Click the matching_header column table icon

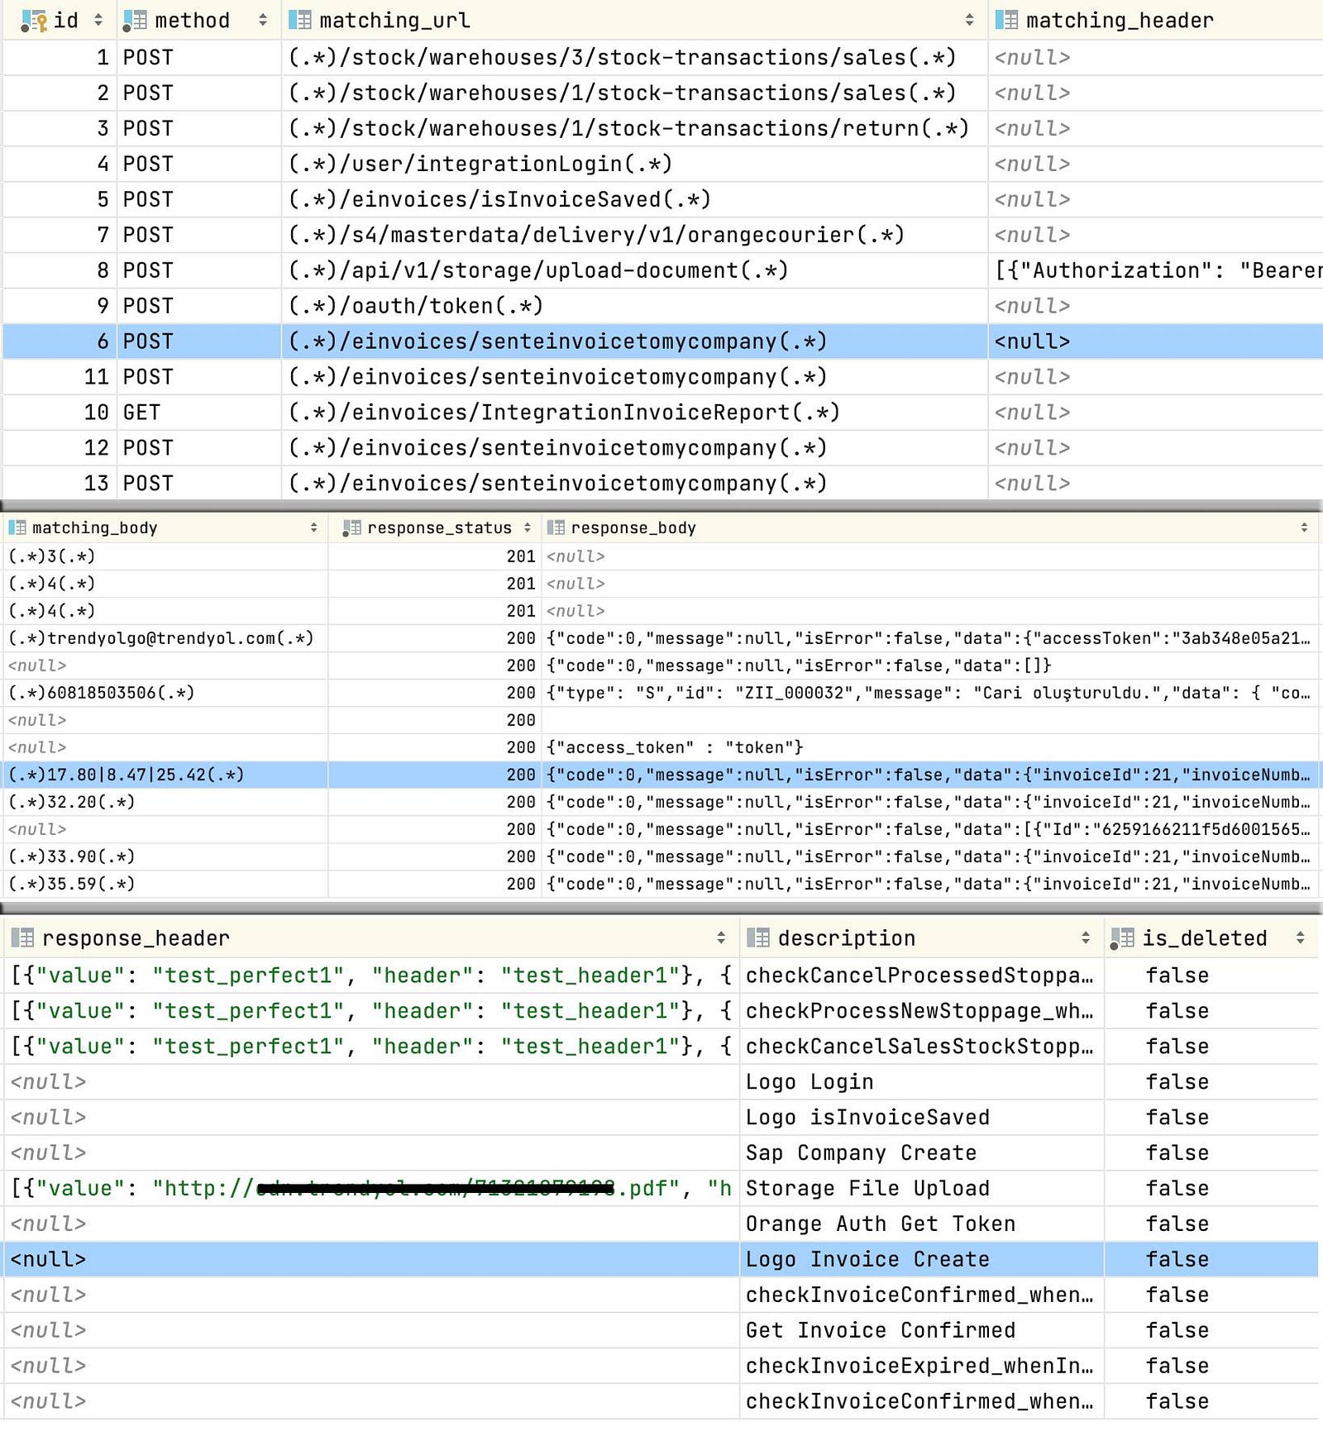pos(1006,20)
